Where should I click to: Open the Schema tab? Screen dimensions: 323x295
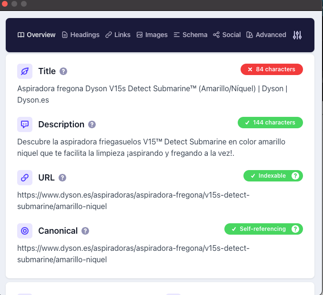(x=191, y=35)
